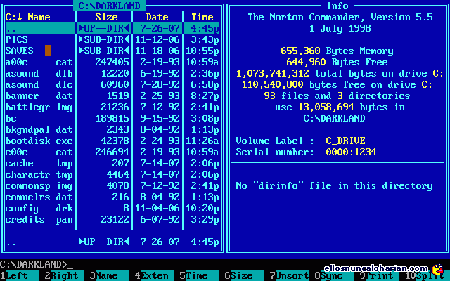The width and height of the screenshot is (450, 281).
Task: Click the 1 Left function key
Action: click(19, 276)
